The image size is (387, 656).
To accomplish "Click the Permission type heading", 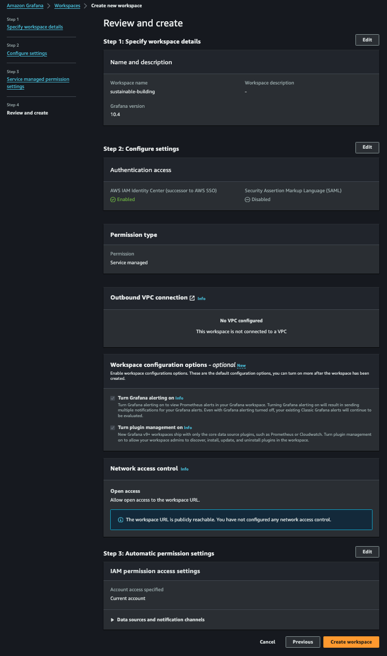I will tap(133, 235).
